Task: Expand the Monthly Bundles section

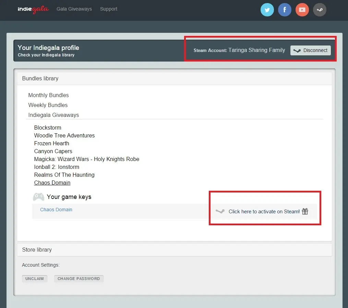Action: [x=48, y=95]
